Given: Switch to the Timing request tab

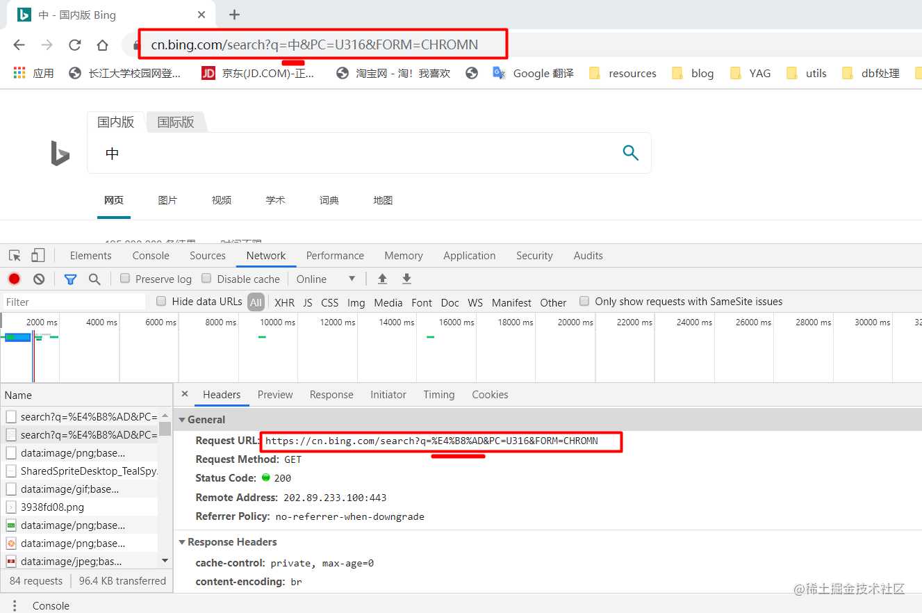Looking at the screenshot, I should point(439,395).
